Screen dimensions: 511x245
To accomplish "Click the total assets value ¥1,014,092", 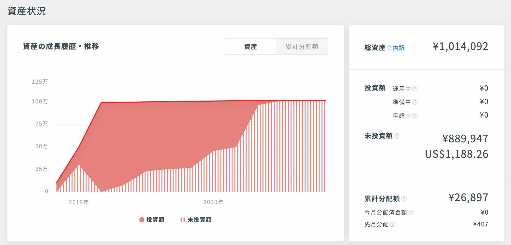I will pos(461,47).
